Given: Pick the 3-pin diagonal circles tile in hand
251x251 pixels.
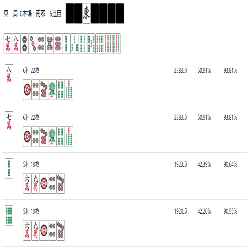Looking at the screenshot, I should pyautogui.click(x=33, y=44).
